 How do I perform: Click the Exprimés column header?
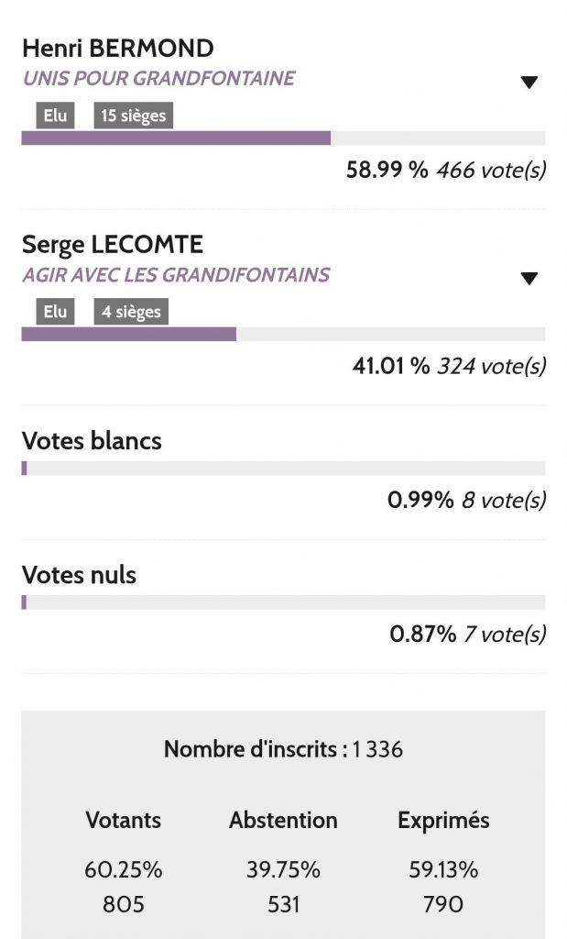pyautogui.click(x=443, y=821)
